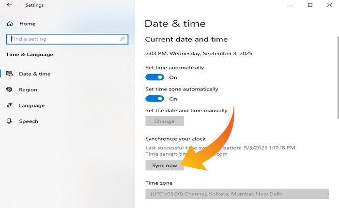
Task: Click the Change button
Action: coord(165,121)
